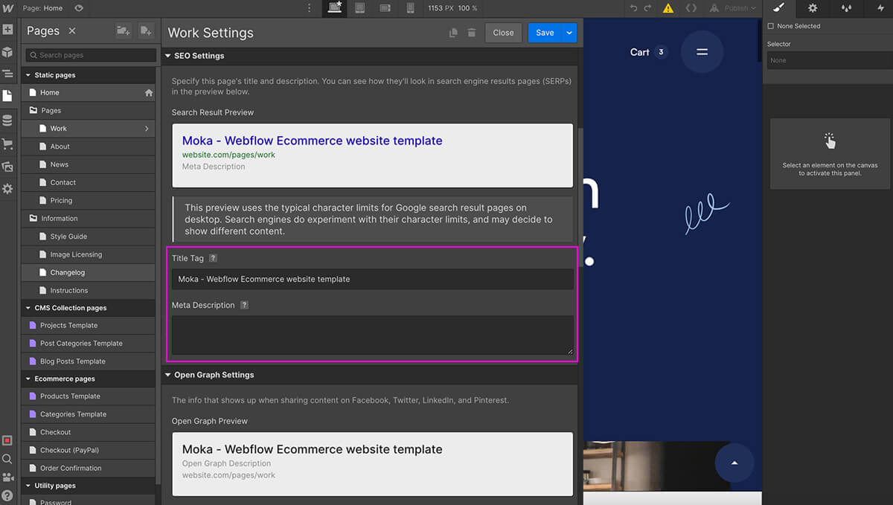Collapse the Static pages group
The height and width of the screenshot is (505, 893).
(x=28, y=75)
